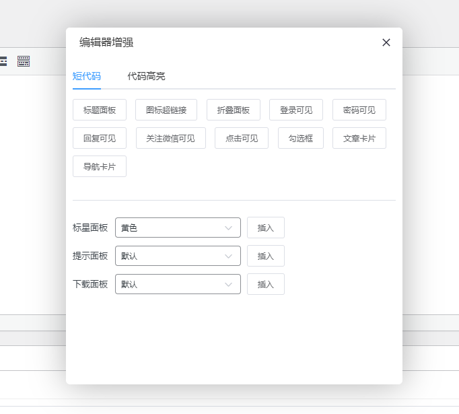Click the 图标超链接 button
The image size is (459, 414).
(166, 110)
